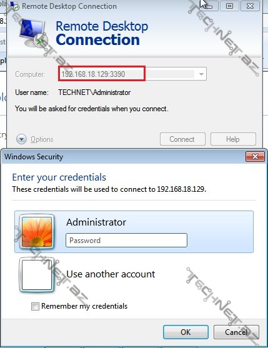Viewport: 268px width, 348px height.
Task: Confirm credentials with the OK button
Action: point(186,332)
